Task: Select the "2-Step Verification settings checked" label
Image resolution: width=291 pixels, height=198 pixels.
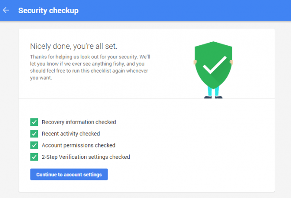Action: click(86, 157)
